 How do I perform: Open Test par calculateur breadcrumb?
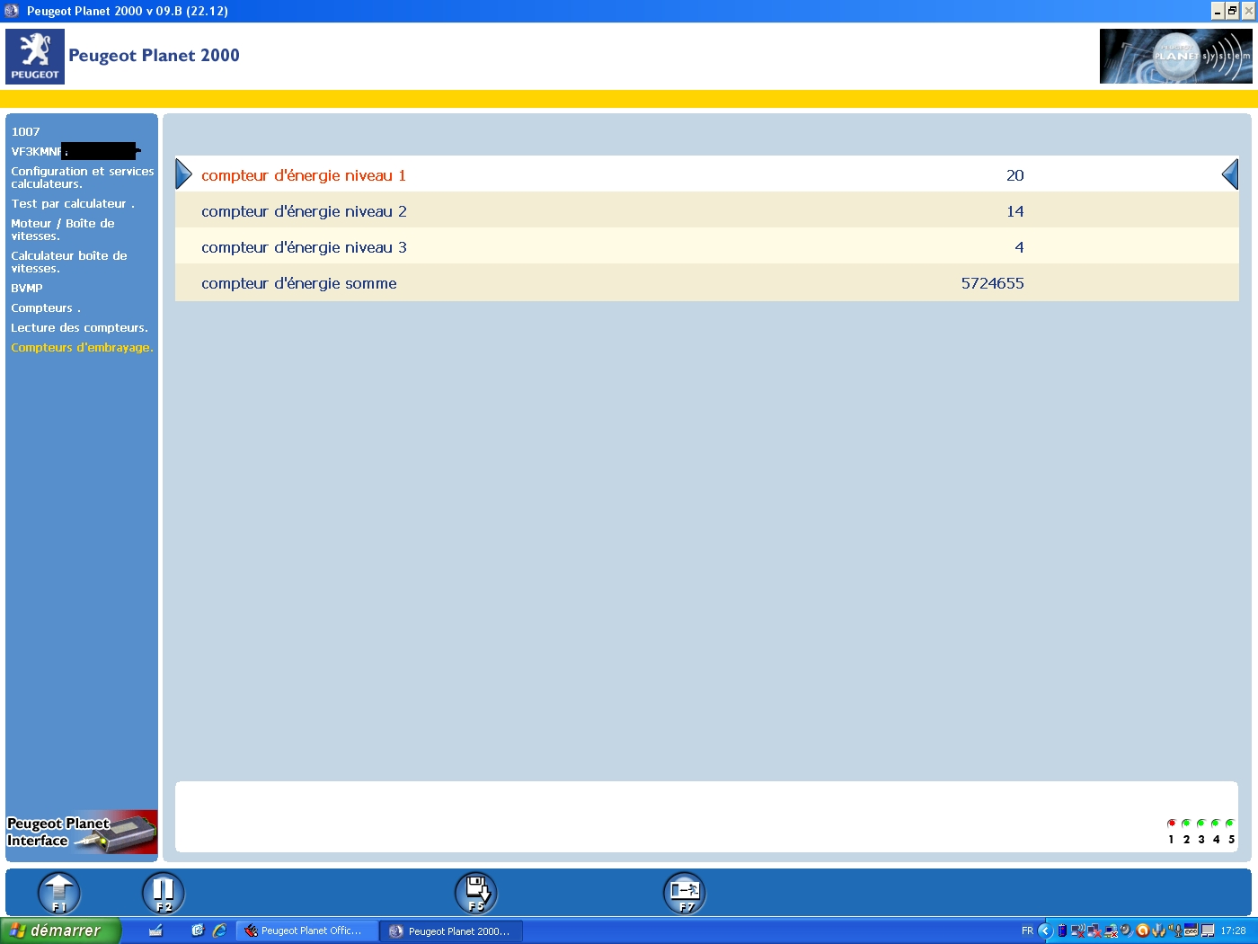(x=72, y=203)
